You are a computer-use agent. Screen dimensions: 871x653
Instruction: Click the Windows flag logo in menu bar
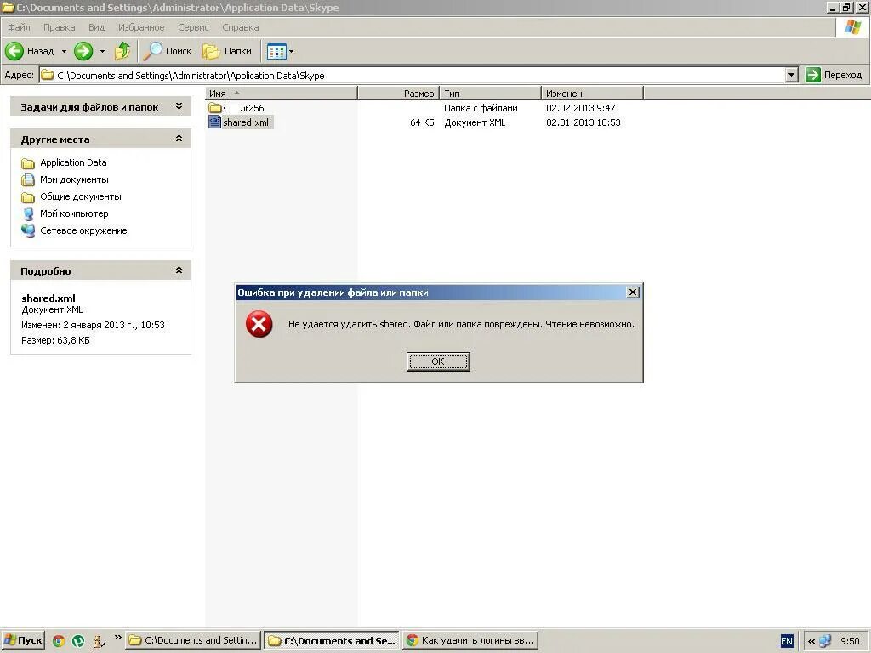pos(853,26)
